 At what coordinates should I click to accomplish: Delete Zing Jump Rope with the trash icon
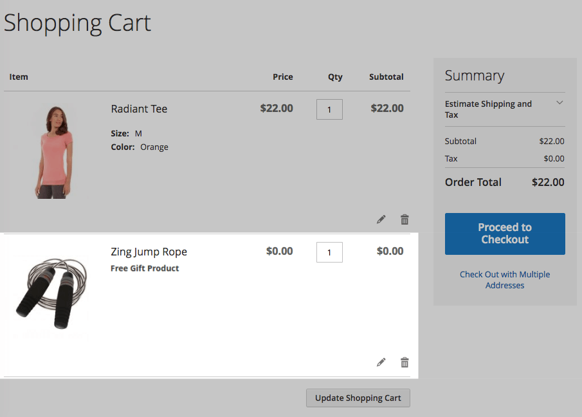tap(405, 362)
